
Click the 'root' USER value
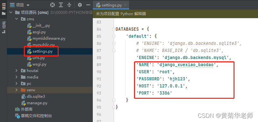coord(165,72)
